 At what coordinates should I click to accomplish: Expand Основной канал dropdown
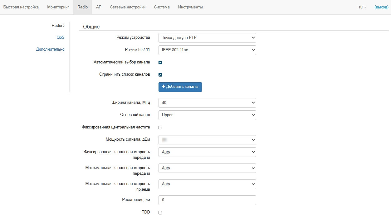(x=207, y=115)
